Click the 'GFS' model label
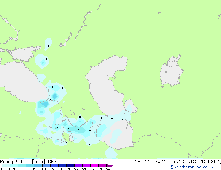221x170 pixels. (x=52, y=162)
